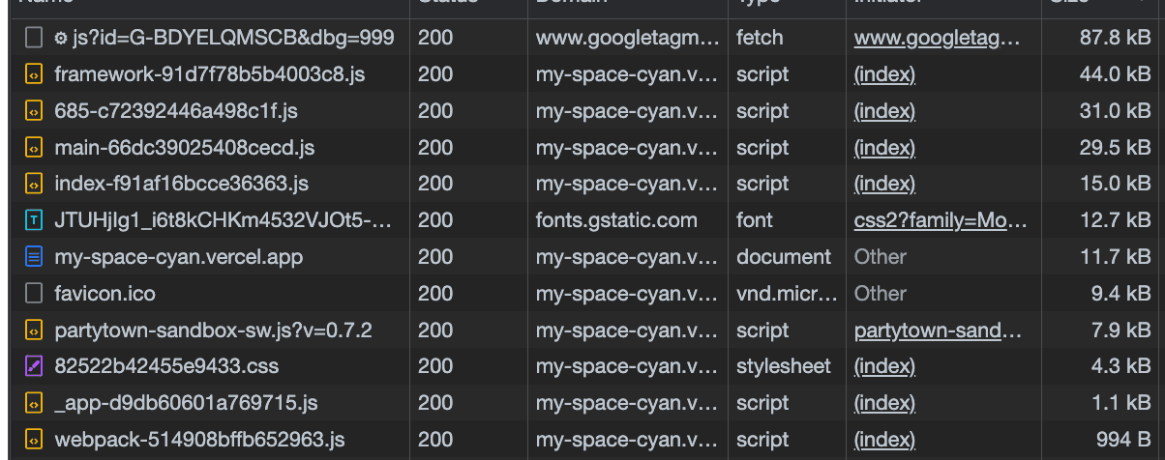
Task: Click the document icon for my-space-cyan.vercel.app
Action: point(34,257)
